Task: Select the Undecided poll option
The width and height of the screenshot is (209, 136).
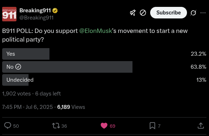Action: coord(104,80)
